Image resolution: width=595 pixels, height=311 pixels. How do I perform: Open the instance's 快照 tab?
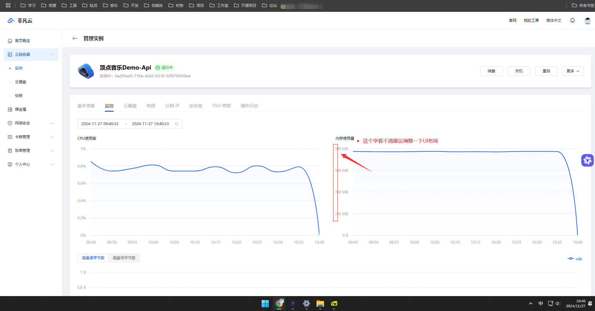coord(151,106)
